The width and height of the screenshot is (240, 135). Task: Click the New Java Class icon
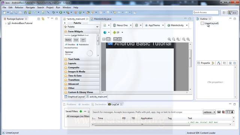tap(80, 12)
